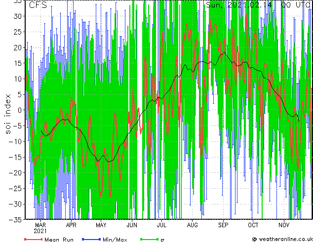Select the AUG month label on x-axis

click(x=193, y=225)
